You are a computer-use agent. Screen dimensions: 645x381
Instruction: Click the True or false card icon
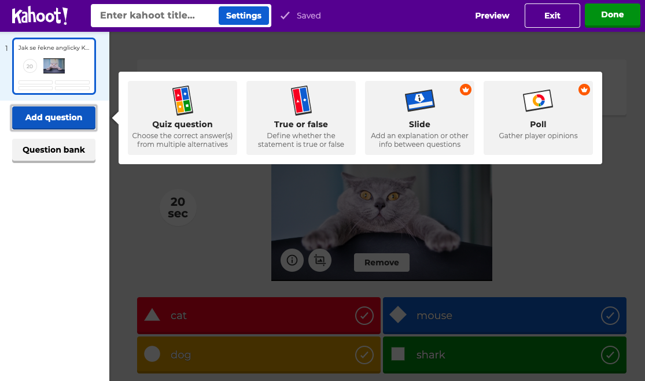tap(301, 101)
